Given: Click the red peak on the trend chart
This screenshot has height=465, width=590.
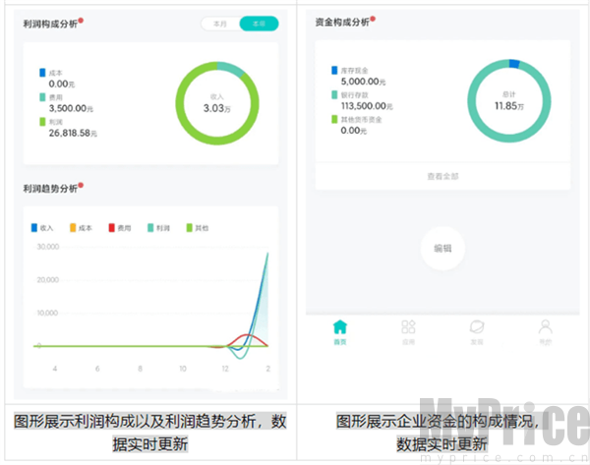Looking at the screenshot, I should click(x=247, y=334).
